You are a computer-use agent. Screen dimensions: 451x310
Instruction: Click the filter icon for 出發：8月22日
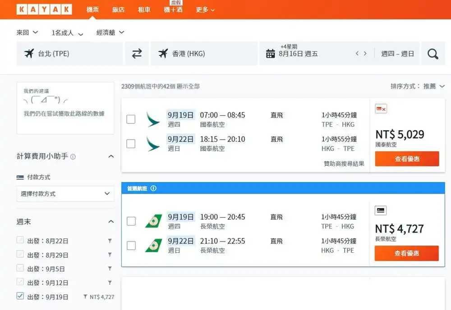click(110, 241)
